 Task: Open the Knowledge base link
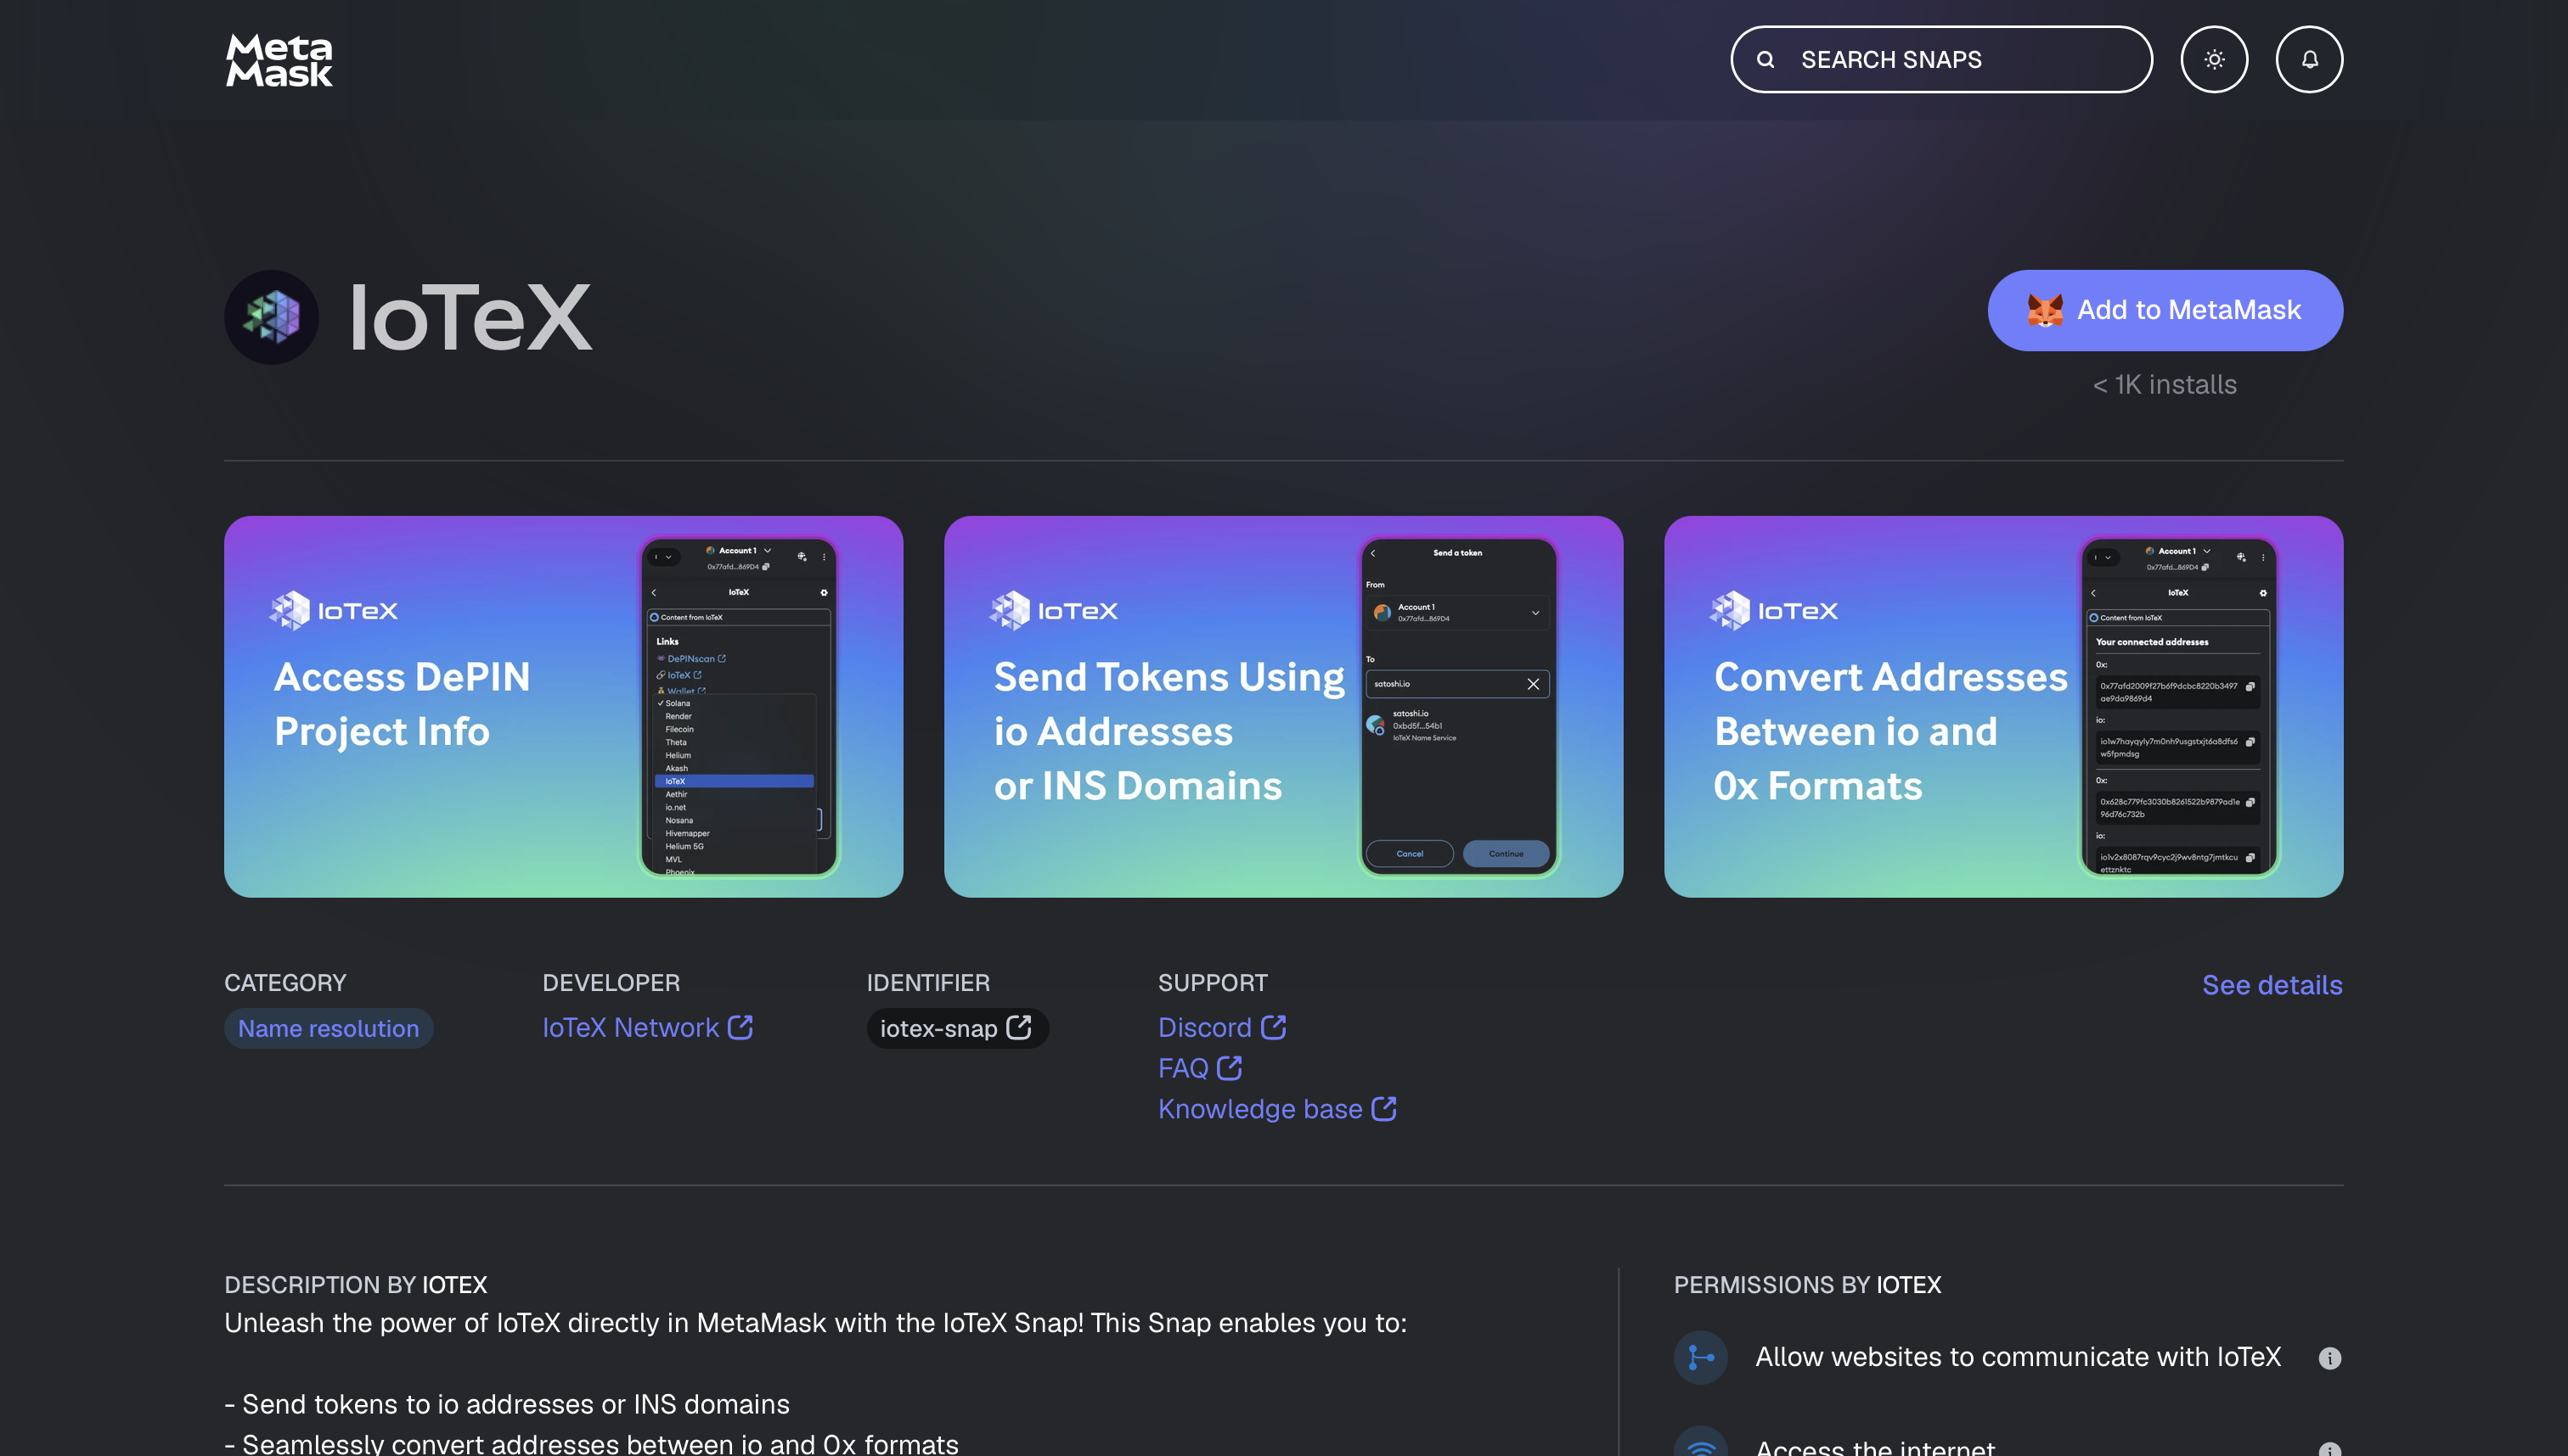[1277, 1108]
